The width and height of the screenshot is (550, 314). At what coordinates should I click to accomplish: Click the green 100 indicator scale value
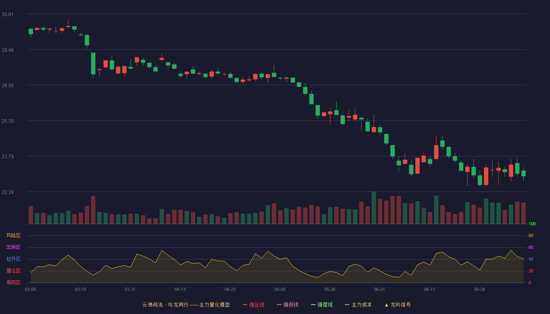tap(532, 224)
